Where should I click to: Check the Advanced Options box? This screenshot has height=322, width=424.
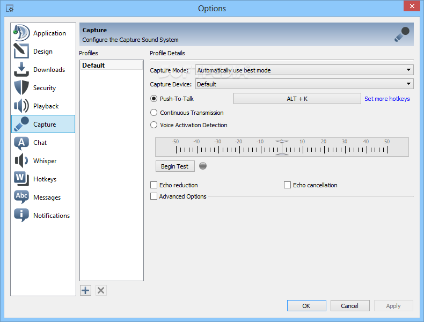point(153,196)
